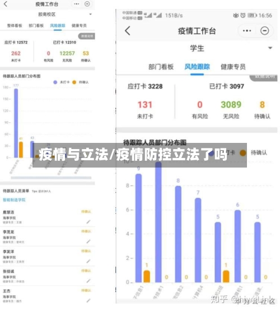Tap circle close icon on the 学生 screen

pyautogui.click(x=264, y=31)
